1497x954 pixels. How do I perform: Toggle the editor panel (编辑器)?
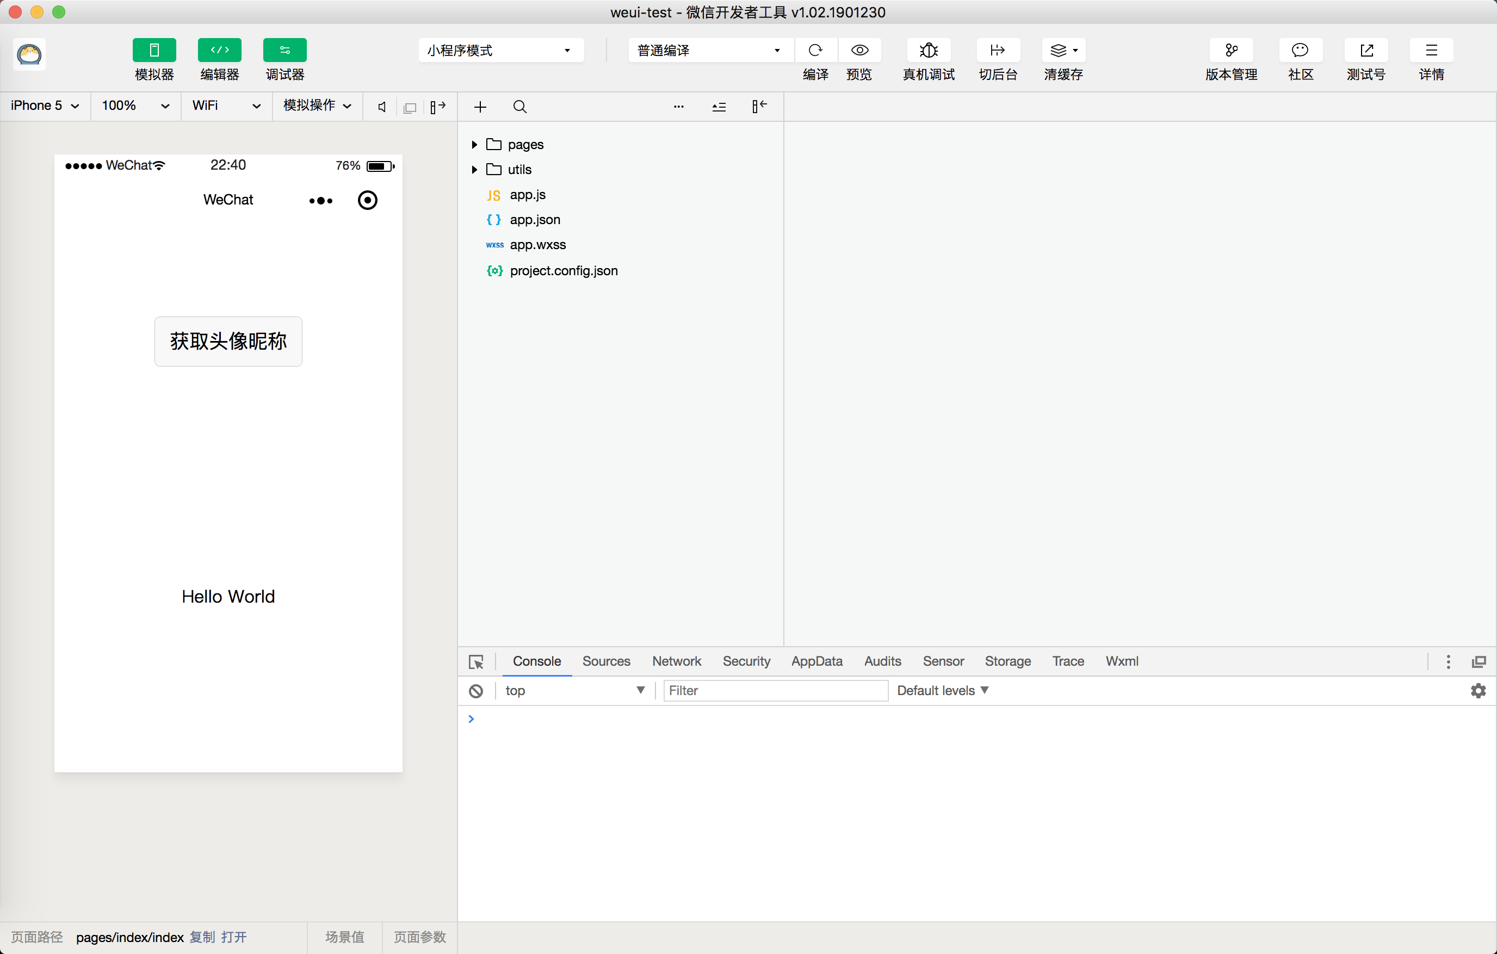click(x=219, y=51)
